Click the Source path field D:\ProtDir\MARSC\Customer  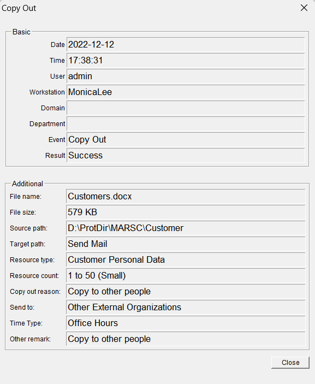pyautogui.click(x=186, y=228)
